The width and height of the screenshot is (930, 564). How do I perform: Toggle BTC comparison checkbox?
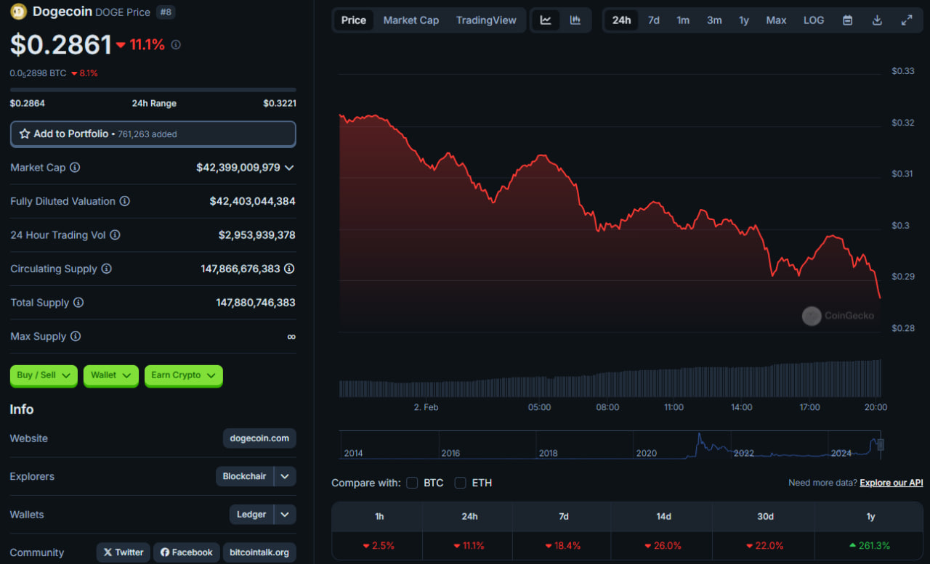point(412,483)
